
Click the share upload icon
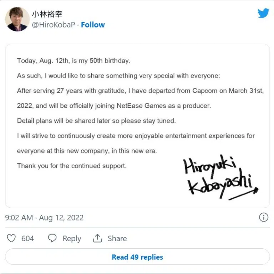[x=97, y=238]
